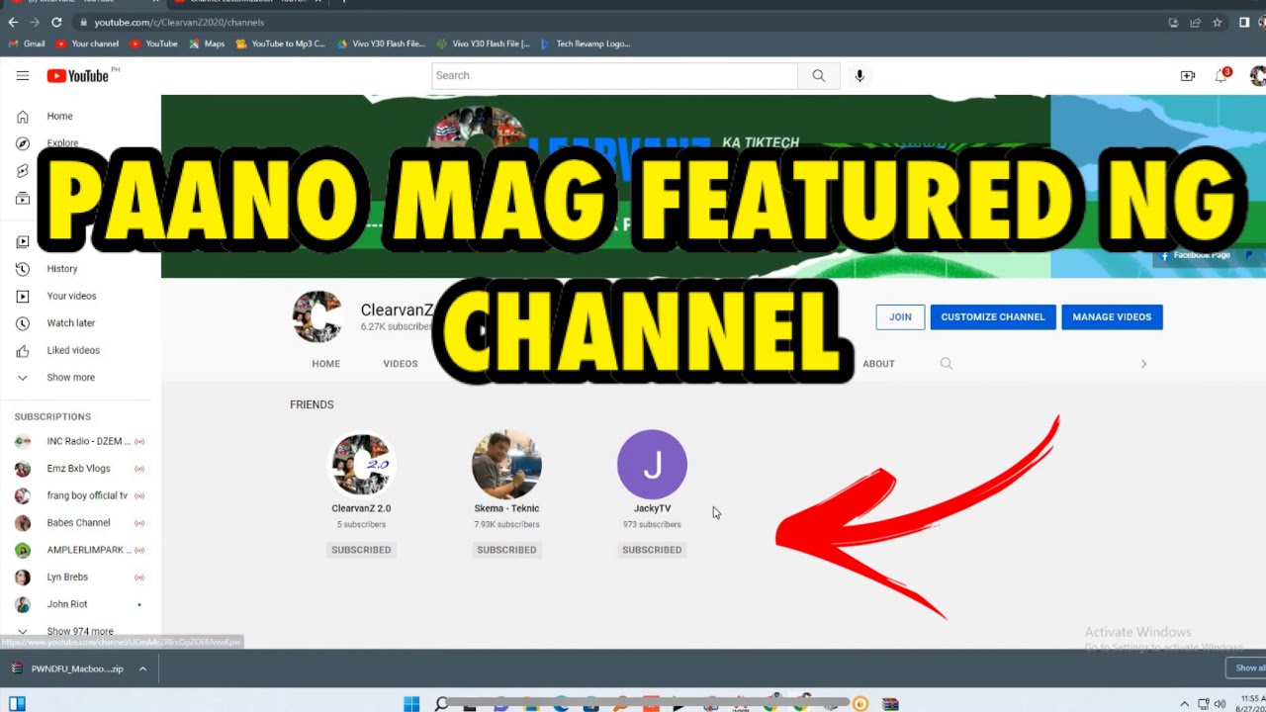The width and height of the screenshot is (1266, 712).
Task: Start voice search with the microphone
Action: coord(859,75)
